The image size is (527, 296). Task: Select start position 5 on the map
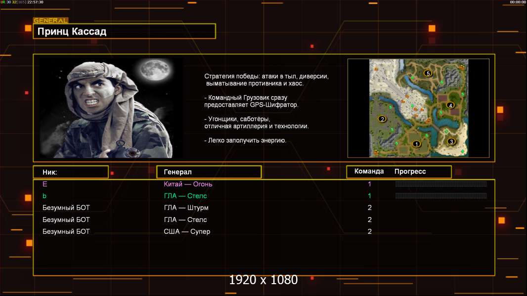(428, 73)
